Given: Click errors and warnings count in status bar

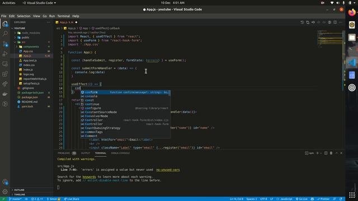Looking at the screenshot, I should click(x=37, y=199).
